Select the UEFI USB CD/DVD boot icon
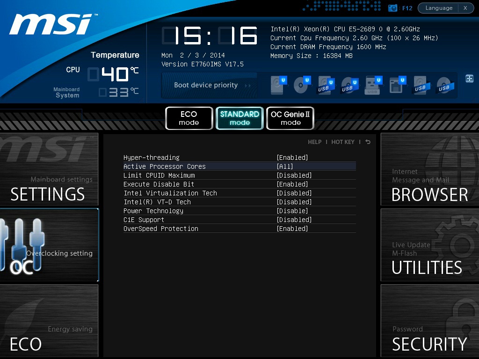This screenshot has width=479, height=359. click(350, 85)
